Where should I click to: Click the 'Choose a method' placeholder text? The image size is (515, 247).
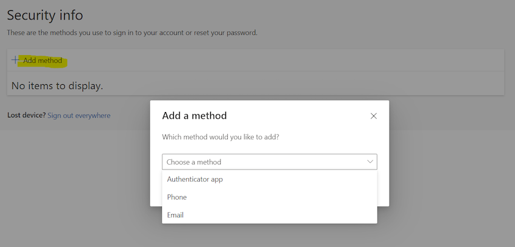[x=194, y=162]
